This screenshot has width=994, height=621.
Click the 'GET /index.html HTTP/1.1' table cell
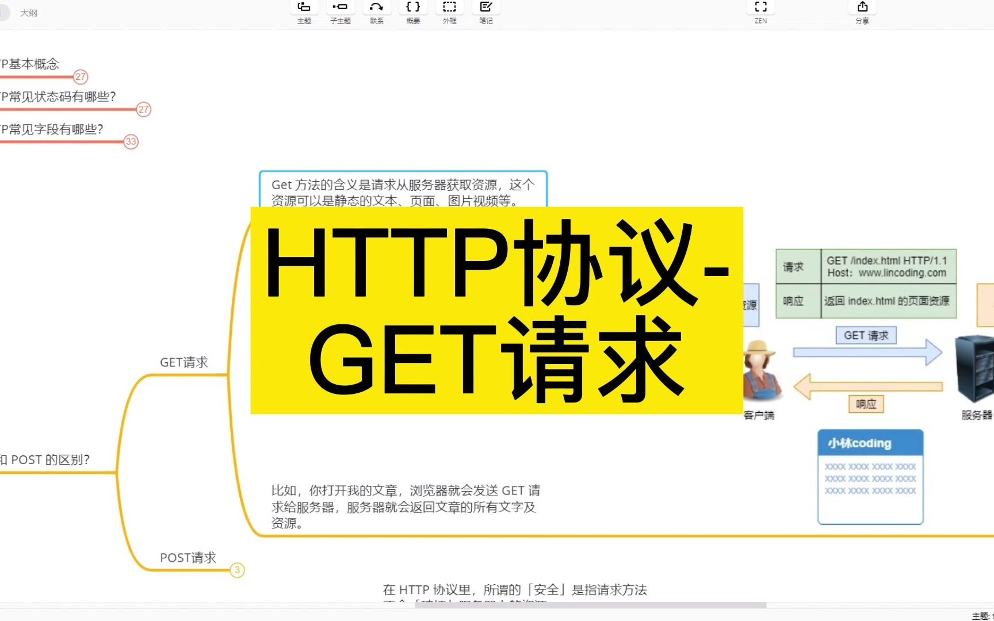click(888, 267)
